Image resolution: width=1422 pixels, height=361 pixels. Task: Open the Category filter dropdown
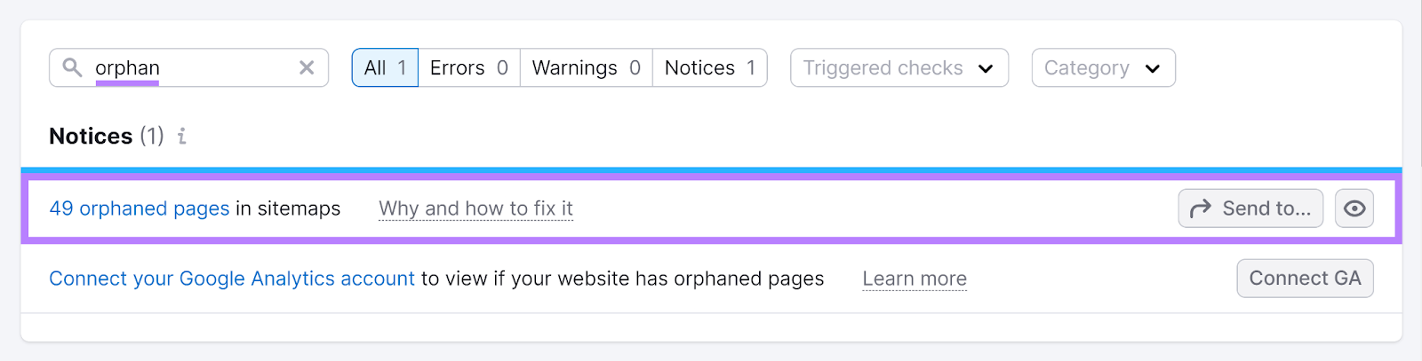pyautogui.click(x=1087, y=68)
